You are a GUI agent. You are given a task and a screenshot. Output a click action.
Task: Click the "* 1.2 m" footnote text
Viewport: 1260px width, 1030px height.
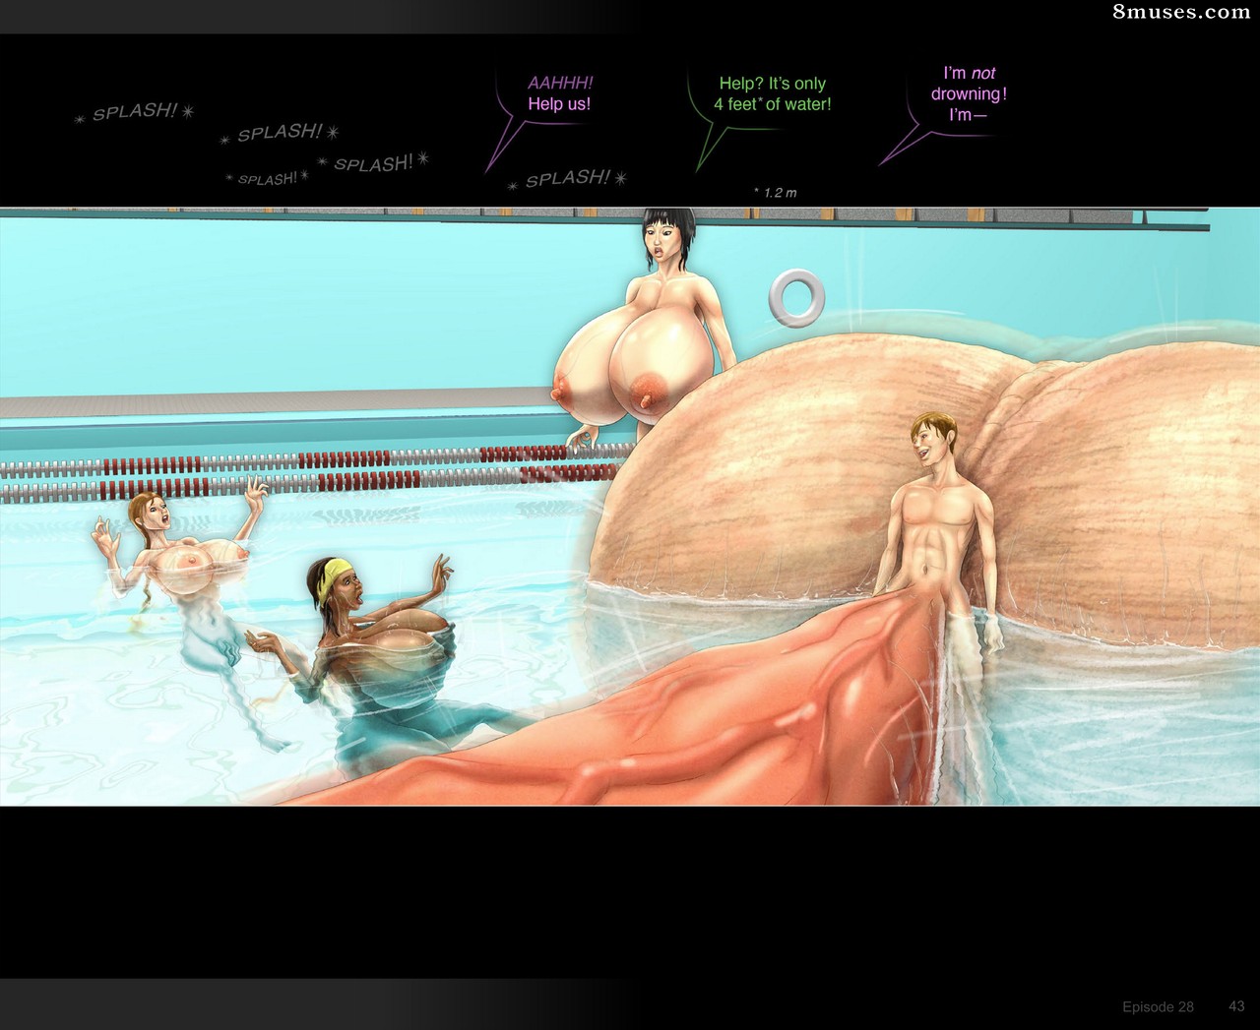coord(775,193)
